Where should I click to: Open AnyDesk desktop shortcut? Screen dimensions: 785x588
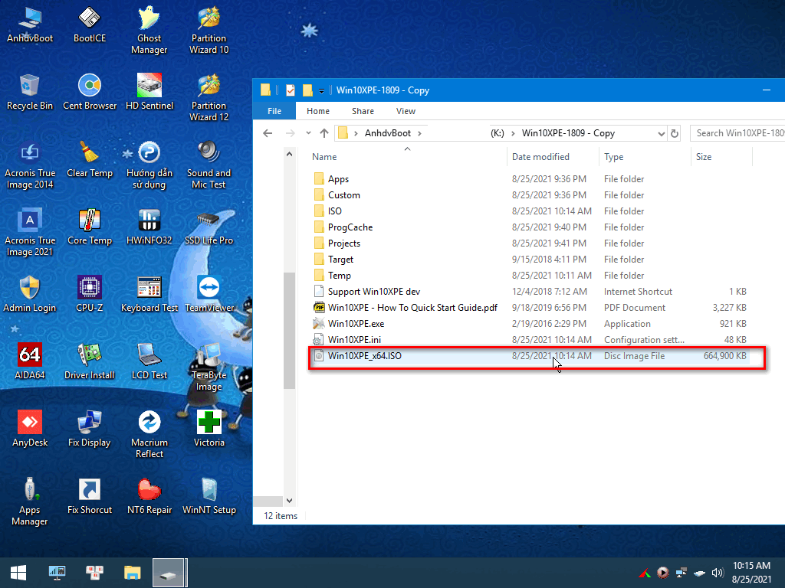[30, 430]
